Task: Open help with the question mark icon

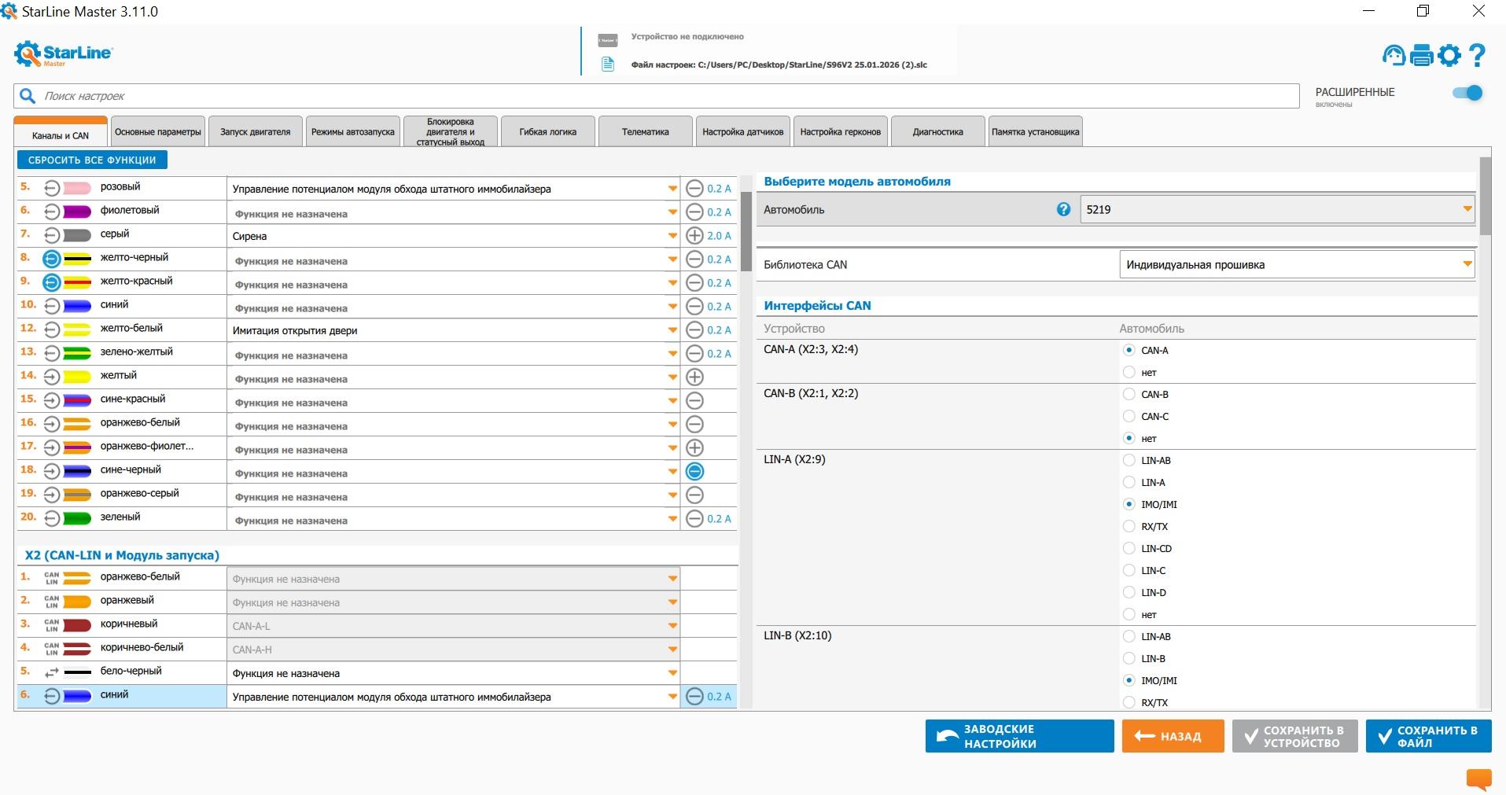Action: tap(1478, 55)
